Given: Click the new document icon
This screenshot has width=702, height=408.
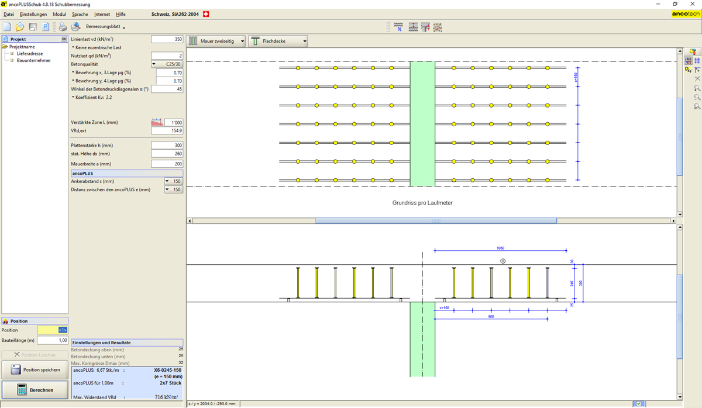Looking at the screenshot, I should point(7,27).
